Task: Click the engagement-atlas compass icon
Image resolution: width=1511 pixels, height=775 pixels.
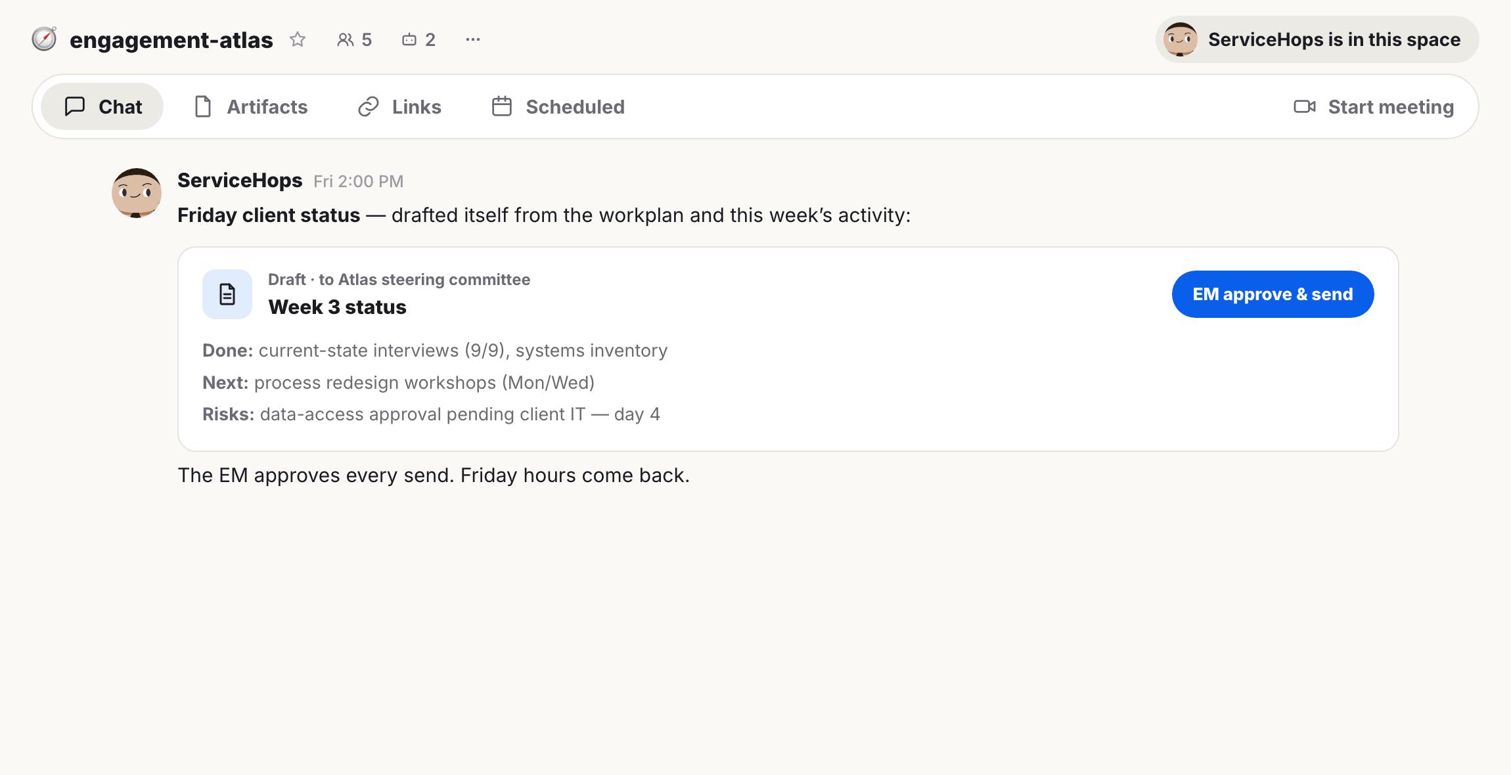Action: pyautogui.click(x=44, y=39)
